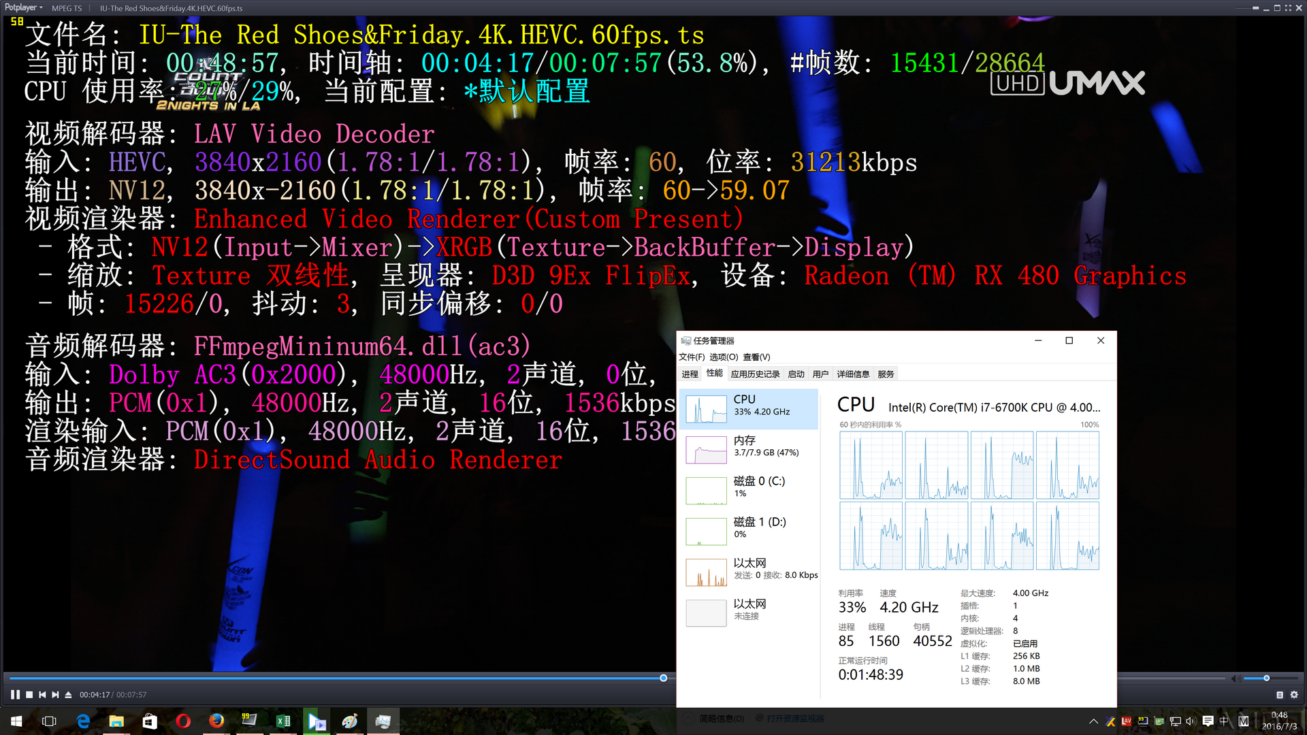Show hidden system tray icons

(1093, 721)
